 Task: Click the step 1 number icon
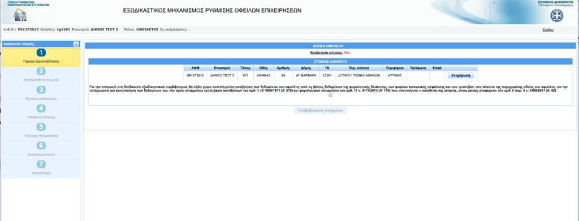tap(41, 53)
